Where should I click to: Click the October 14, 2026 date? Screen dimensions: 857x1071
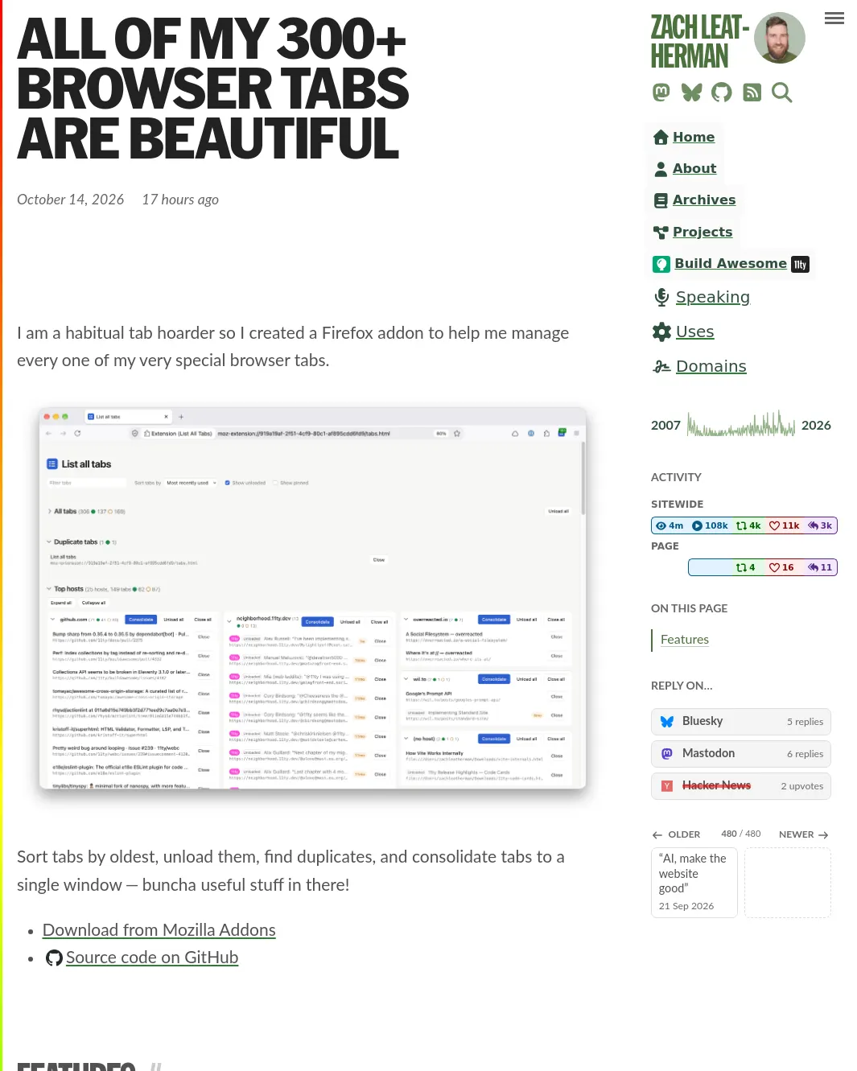[x=71, y=200]
